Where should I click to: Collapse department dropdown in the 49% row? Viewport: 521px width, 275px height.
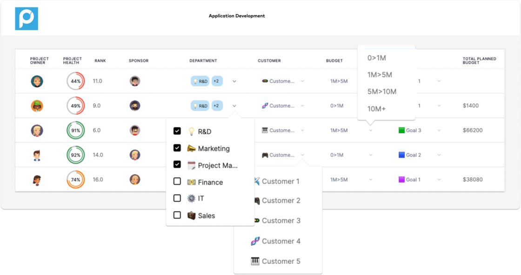234,106
